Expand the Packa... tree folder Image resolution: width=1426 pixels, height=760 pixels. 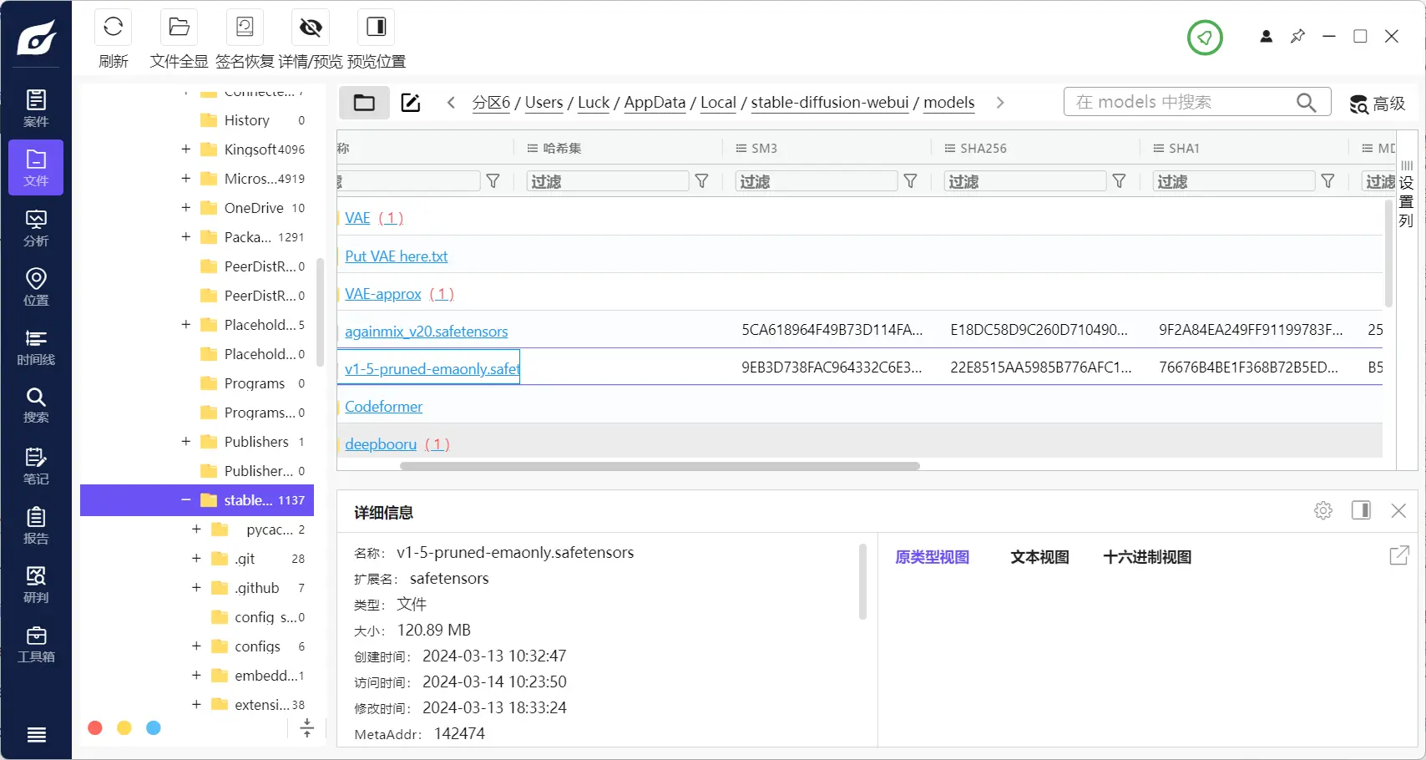[x=186, y=237]
